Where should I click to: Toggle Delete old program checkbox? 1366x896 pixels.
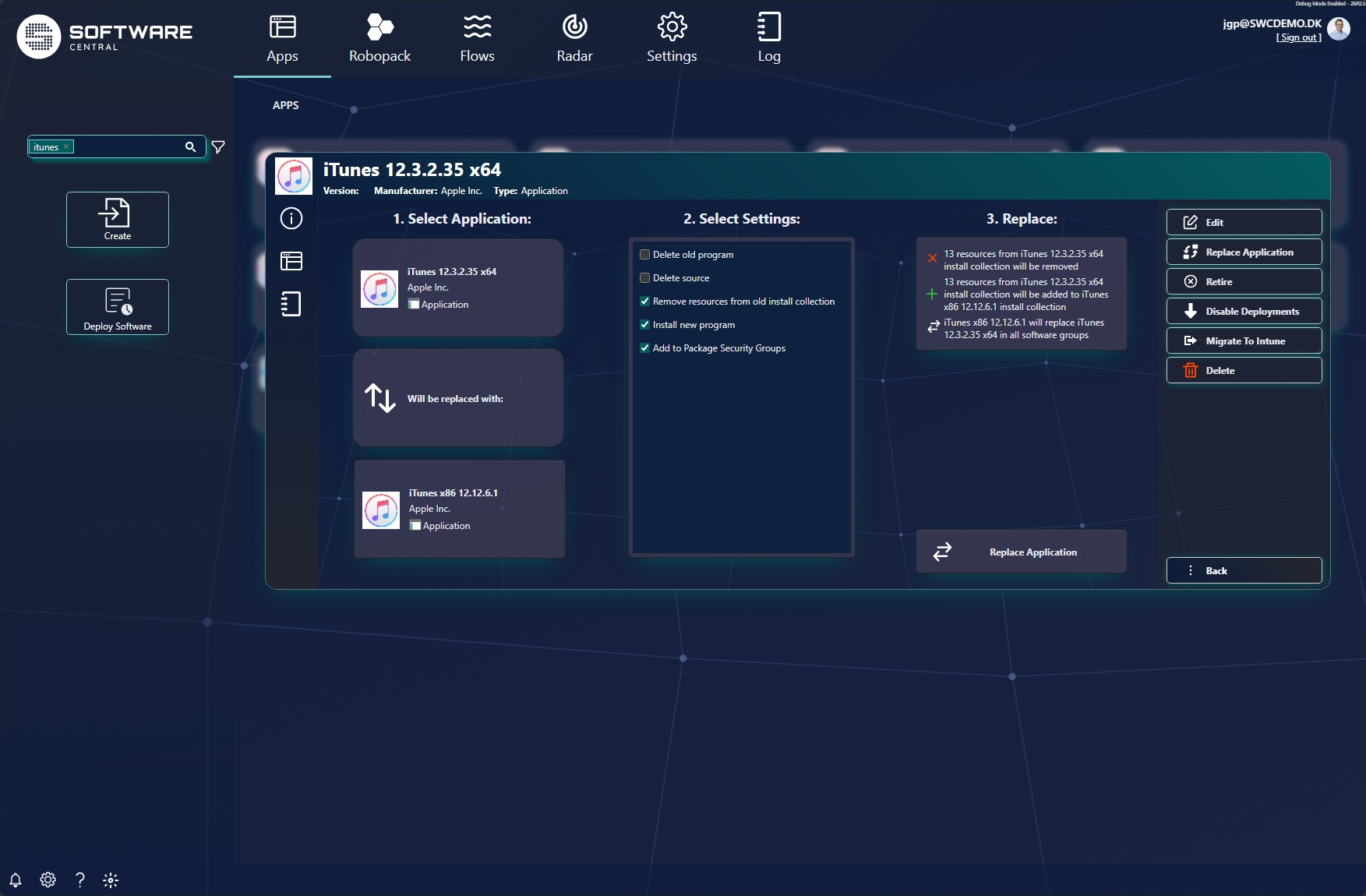pos(644,255)
